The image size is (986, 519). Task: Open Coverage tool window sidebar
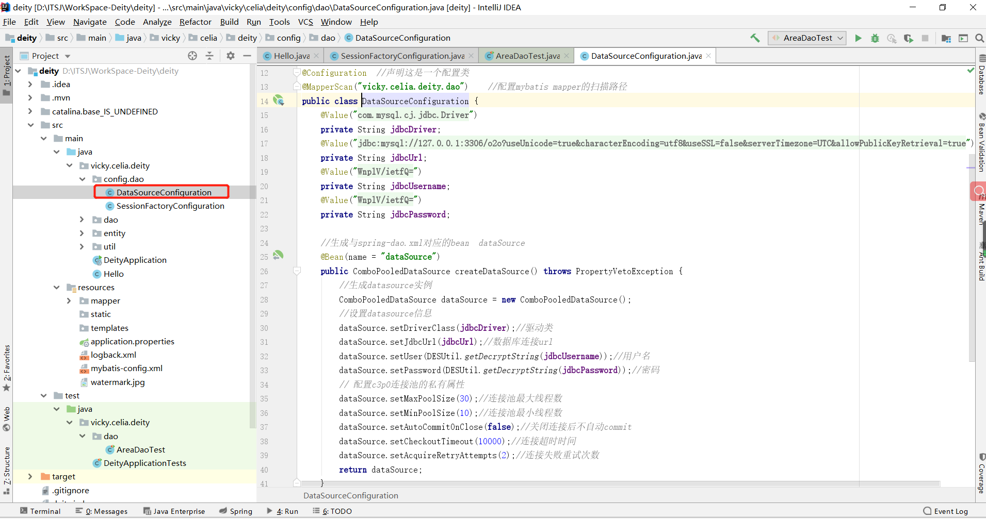point(981,473)
